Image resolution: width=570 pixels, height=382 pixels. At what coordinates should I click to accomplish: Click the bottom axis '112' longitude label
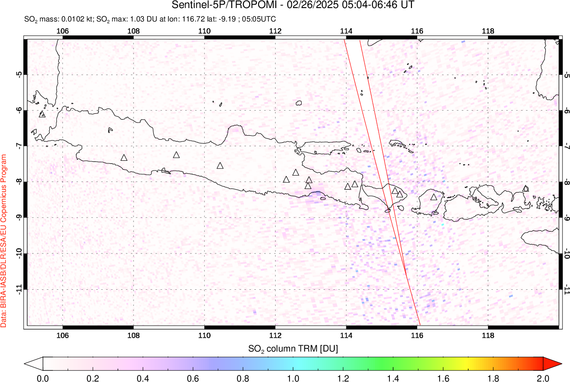pyautogui.click(x=275, y=335)
